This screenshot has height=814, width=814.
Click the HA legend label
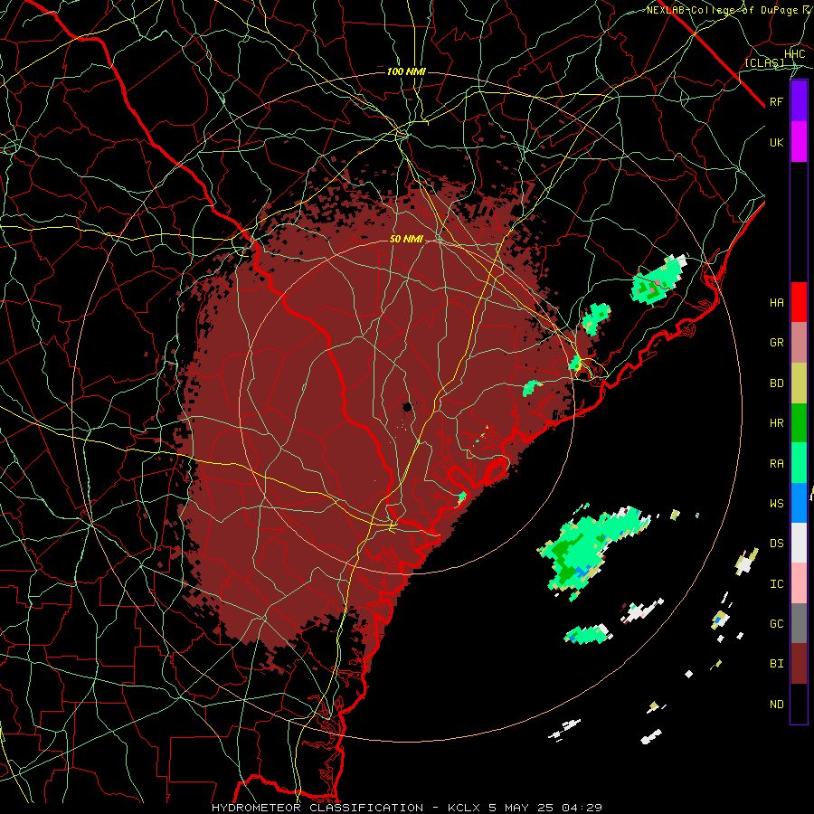coord(777,303)
